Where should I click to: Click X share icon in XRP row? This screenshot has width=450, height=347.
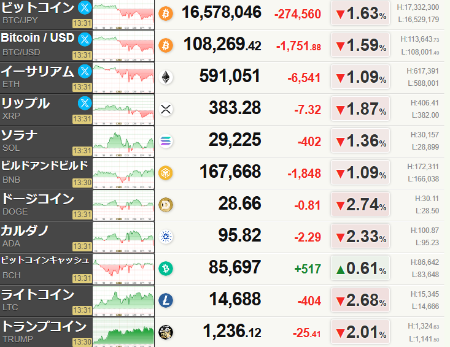coord(85,103)
